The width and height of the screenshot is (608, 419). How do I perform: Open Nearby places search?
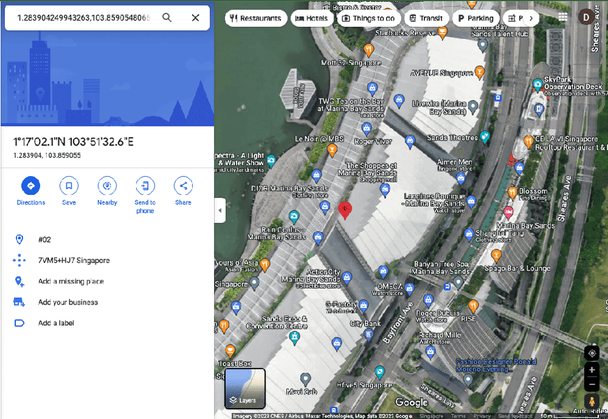tap(107, 186)
